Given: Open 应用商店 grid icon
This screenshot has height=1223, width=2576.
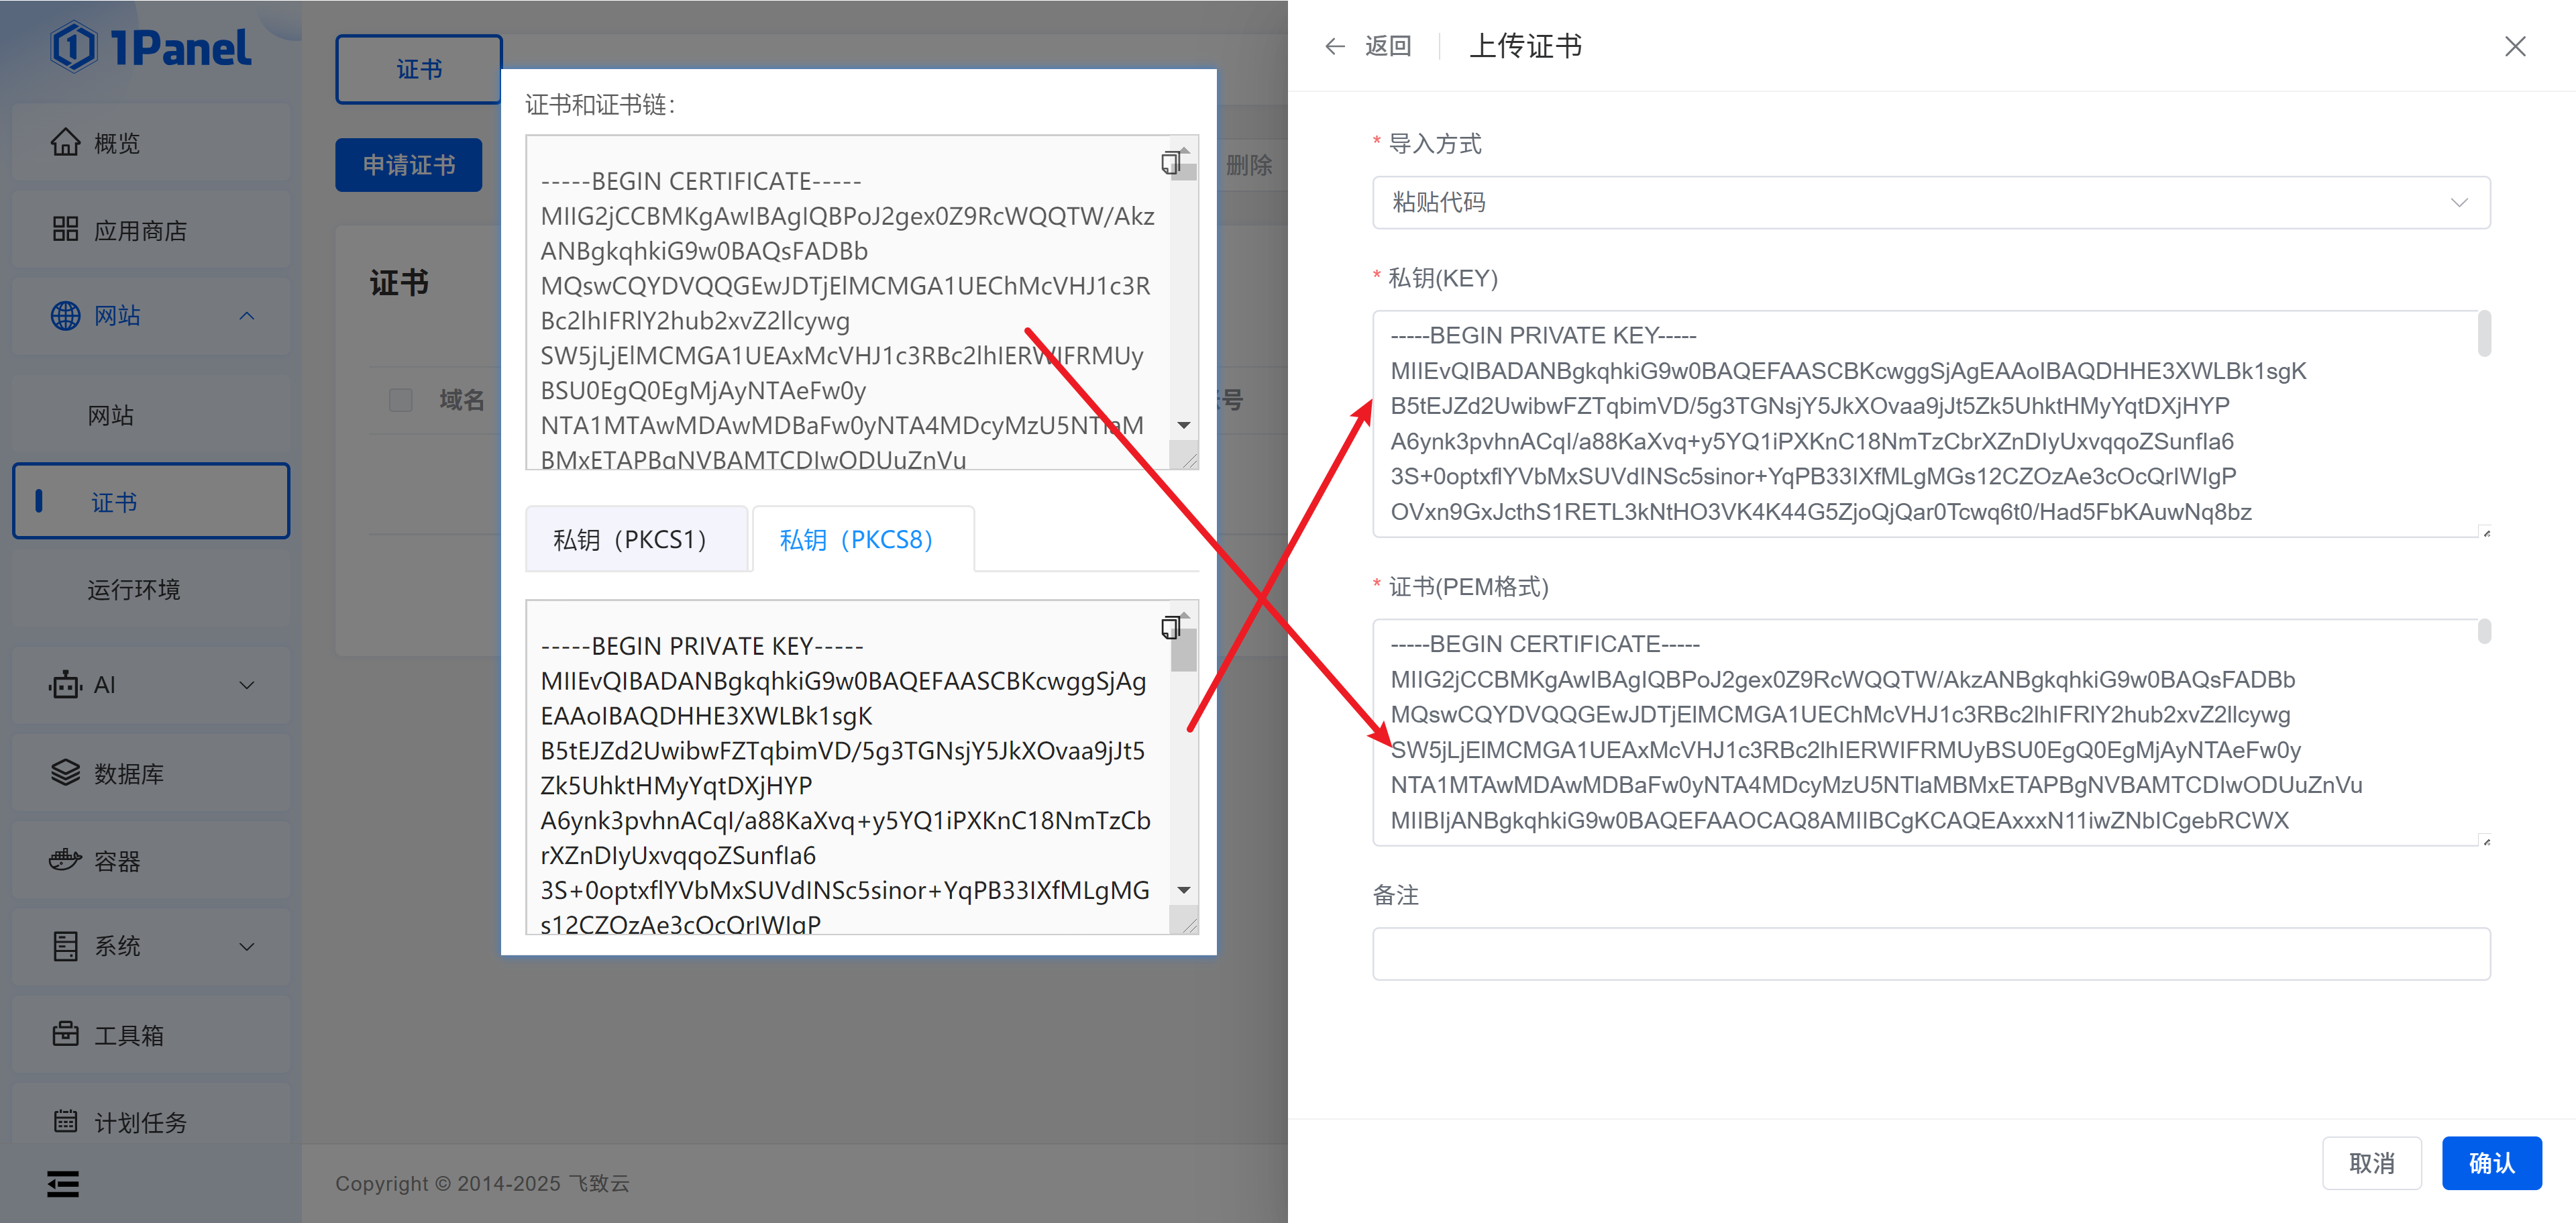Looking at the screenshot, I should (65, 230).
